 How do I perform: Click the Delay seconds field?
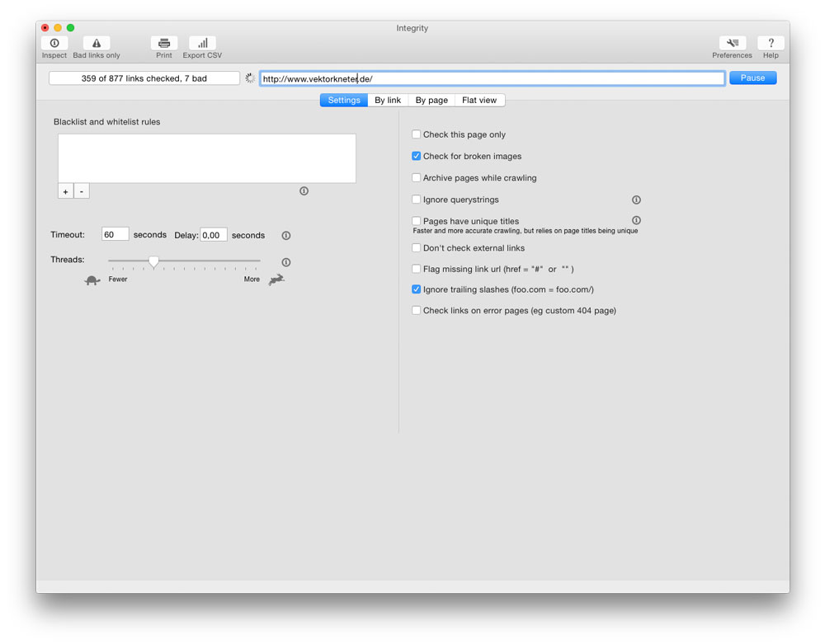click(x=214, y=234)
